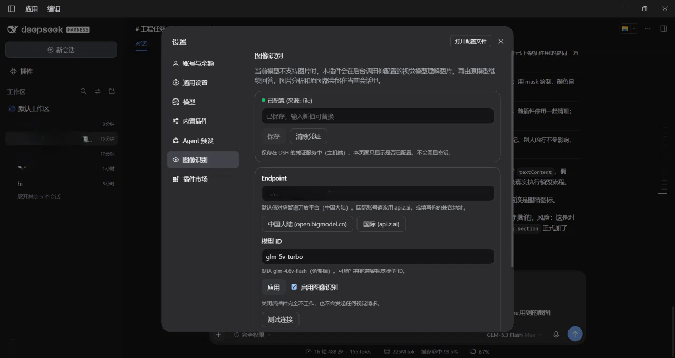The width and height of the screenshot is (675, 358).
Task: Add a new workspace folder icon
Action: pyautogui.click(x=112, y=91)
